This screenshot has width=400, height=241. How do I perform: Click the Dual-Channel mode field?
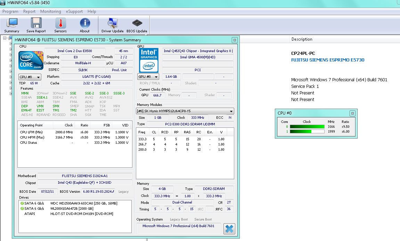pos(182,202)
